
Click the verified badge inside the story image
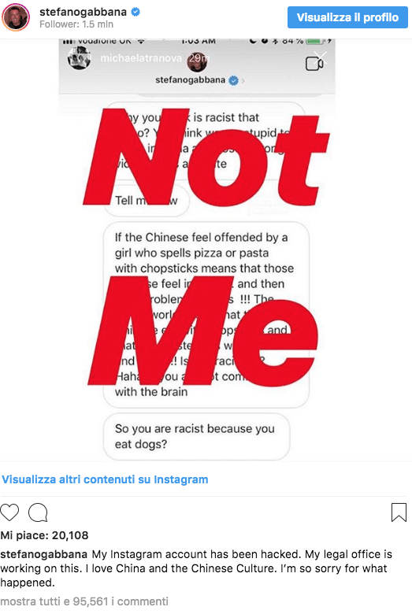233,80
